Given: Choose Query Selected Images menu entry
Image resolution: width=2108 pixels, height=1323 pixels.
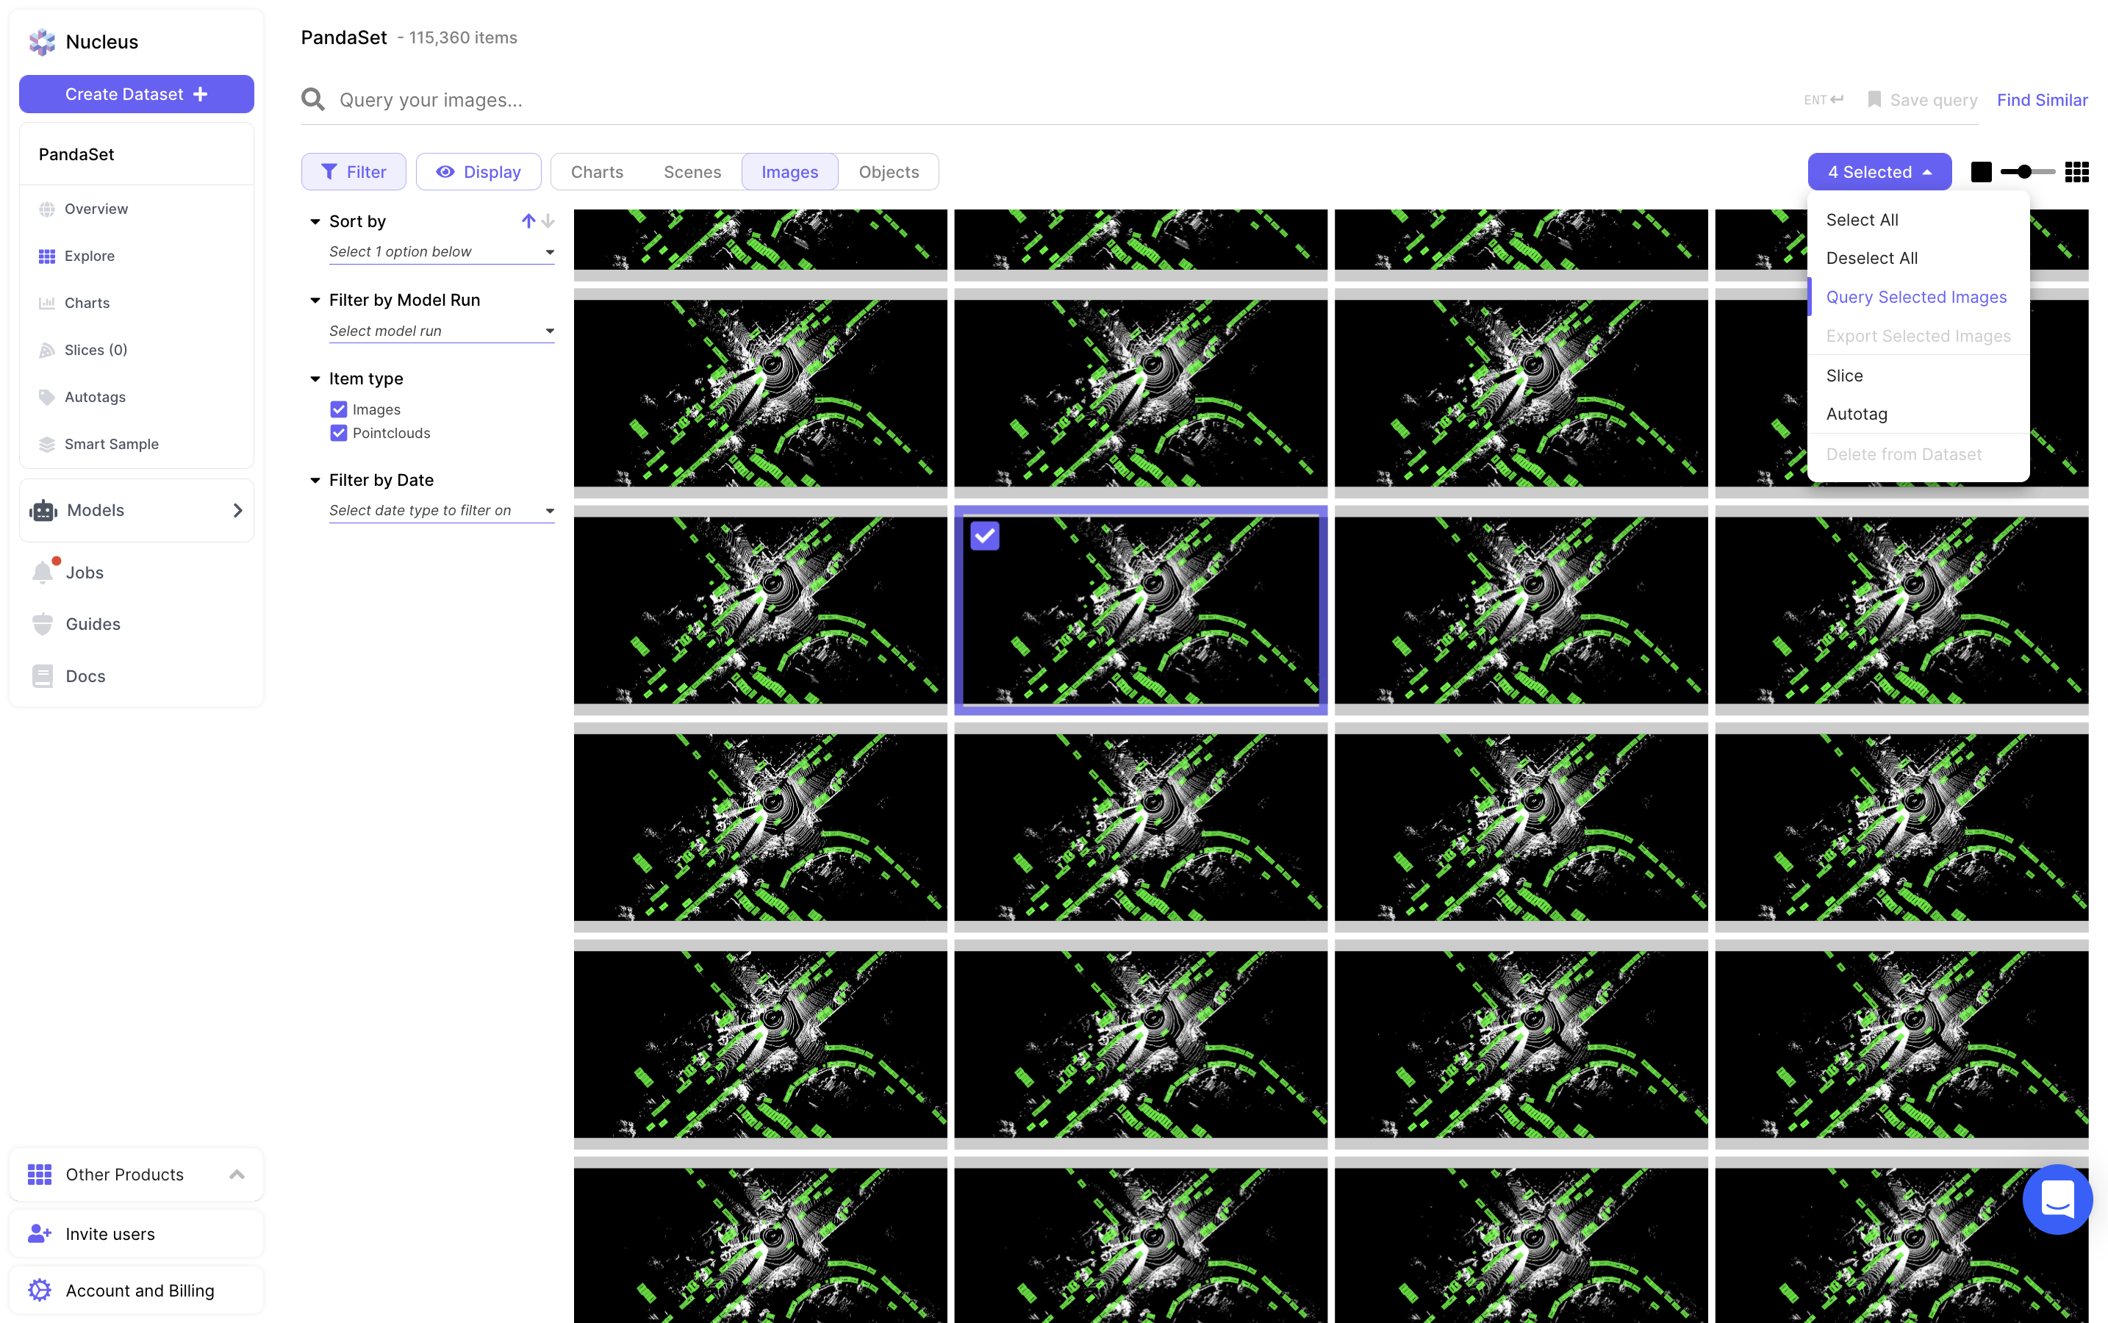Looking at the screenshot, I should (1915, 298).
